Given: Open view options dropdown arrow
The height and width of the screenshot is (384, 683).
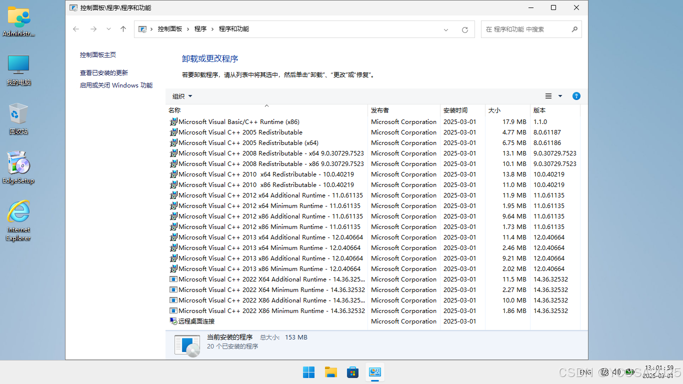Looking at the screenshot, I should (x=560, y=96).
